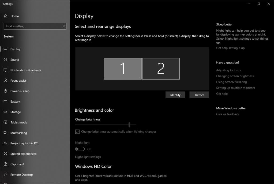Viewport: 274px width, 184px height.
Task: Open Sound settings from the sidebar
Action: (x=15, y=59)
